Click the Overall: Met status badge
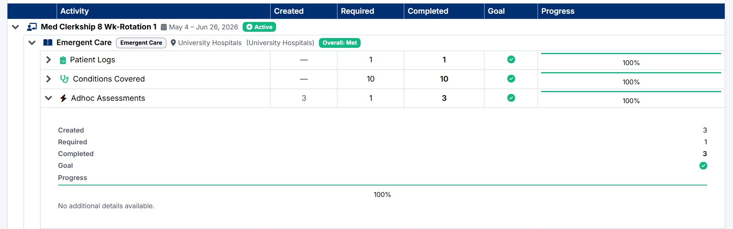The width and height of the screenshot is (733, 229). coord(340,43)
